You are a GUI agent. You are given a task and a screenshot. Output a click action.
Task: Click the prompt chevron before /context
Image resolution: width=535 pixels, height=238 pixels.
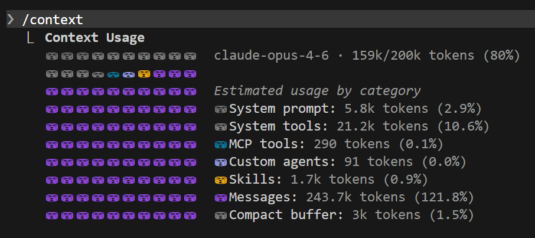point(11,19)
